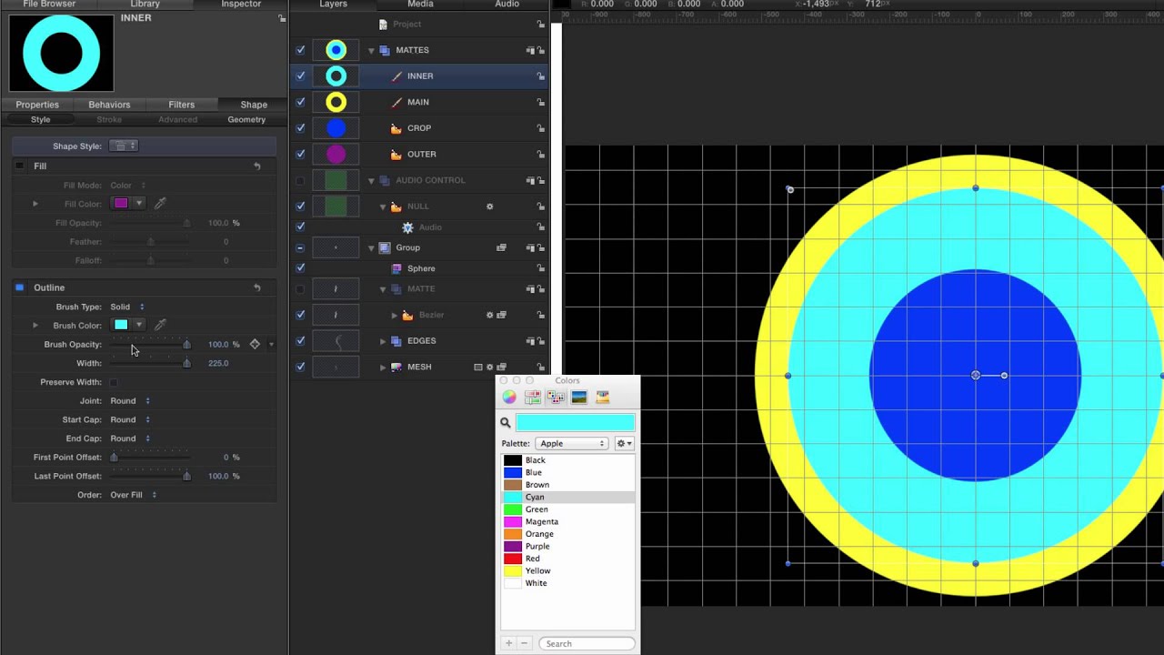The width and height of the screenshot is (1164, 655).
Task: Open the palette gear action menu
Action: [624, 443]
